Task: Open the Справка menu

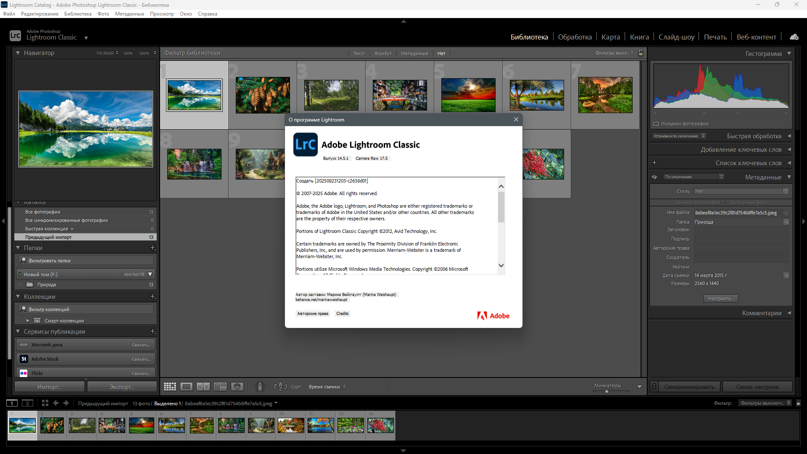Action: 208,14
